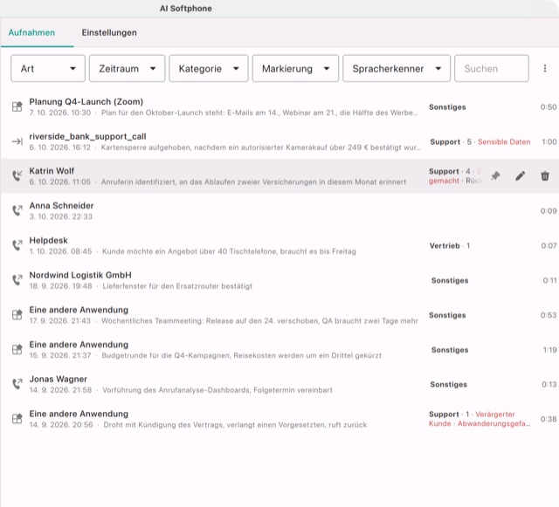
Task: Click the app recording icon for Planung Q4-Launch
Action: tap(17, 106)
